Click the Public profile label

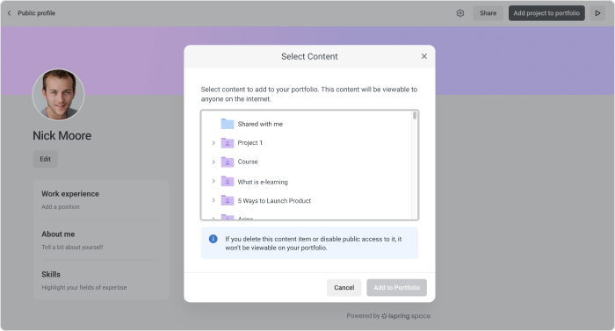37,13
